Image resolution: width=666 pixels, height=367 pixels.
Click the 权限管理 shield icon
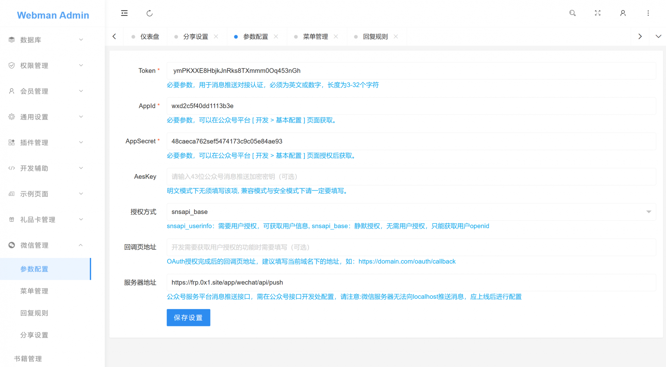[12, 65]
